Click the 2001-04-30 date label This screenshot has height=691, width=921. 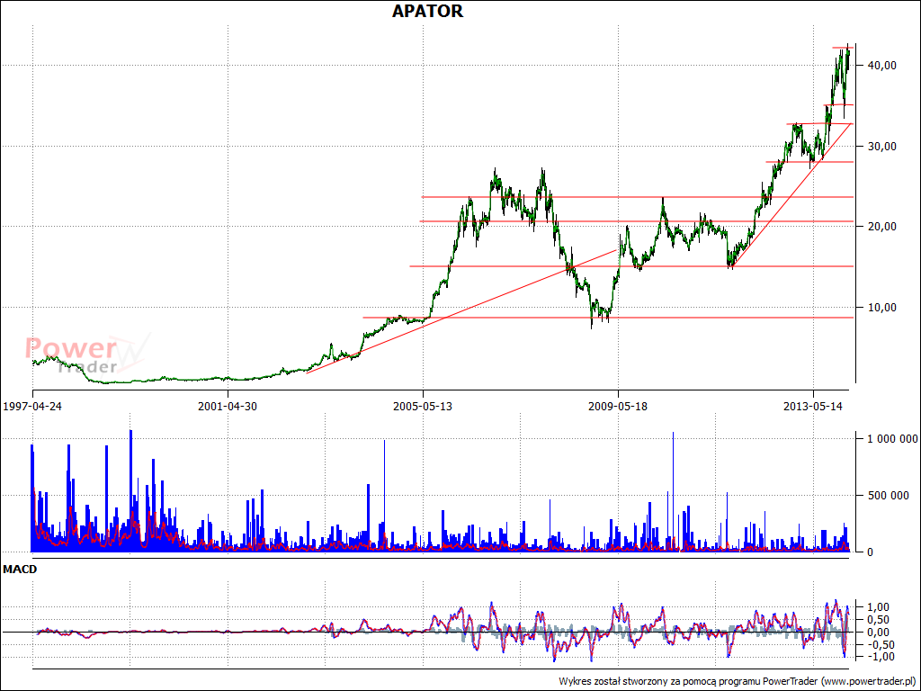click(x=228, y=406)
